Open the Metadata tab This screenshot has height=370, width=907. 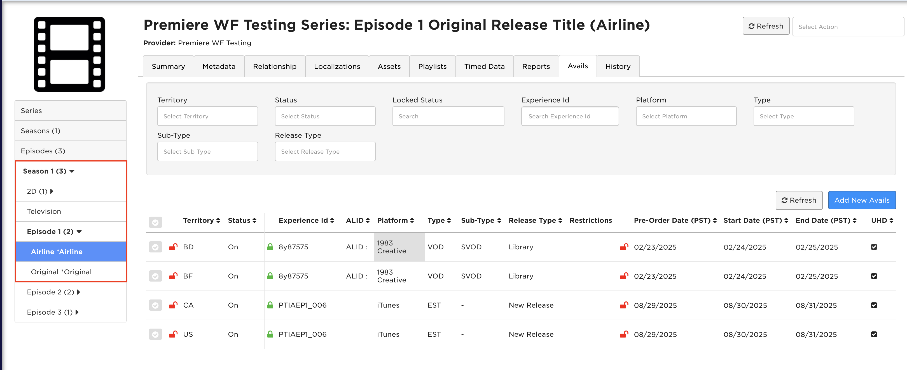click(219, 66)
